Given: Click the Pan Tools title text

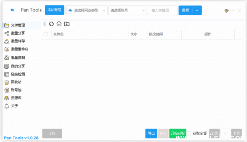Looking at the screenshot, I should [x=31, y=10].
